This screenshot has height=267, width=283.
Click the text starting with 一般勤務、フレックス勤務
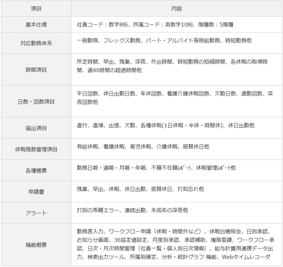pyautogui.click(x=164, y=40)
